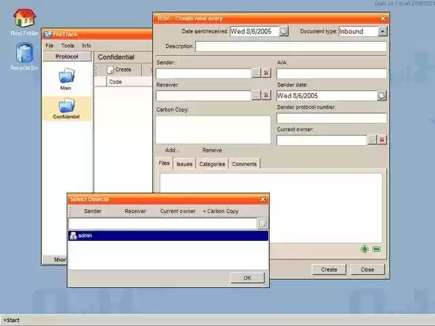Browse for Current owner with ellipsis button

[x=372, y=140]
